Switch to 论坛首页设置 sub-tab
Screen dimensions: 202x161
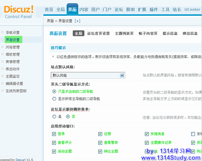tap(98, 33)
